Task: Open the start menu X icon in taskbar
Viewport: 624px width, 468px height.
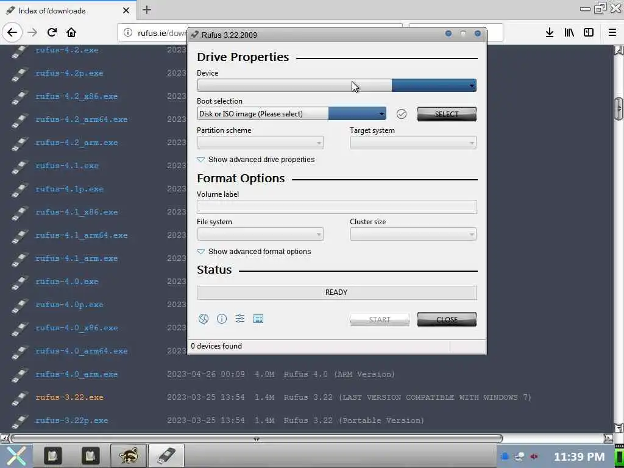Action: pos(16,456)
